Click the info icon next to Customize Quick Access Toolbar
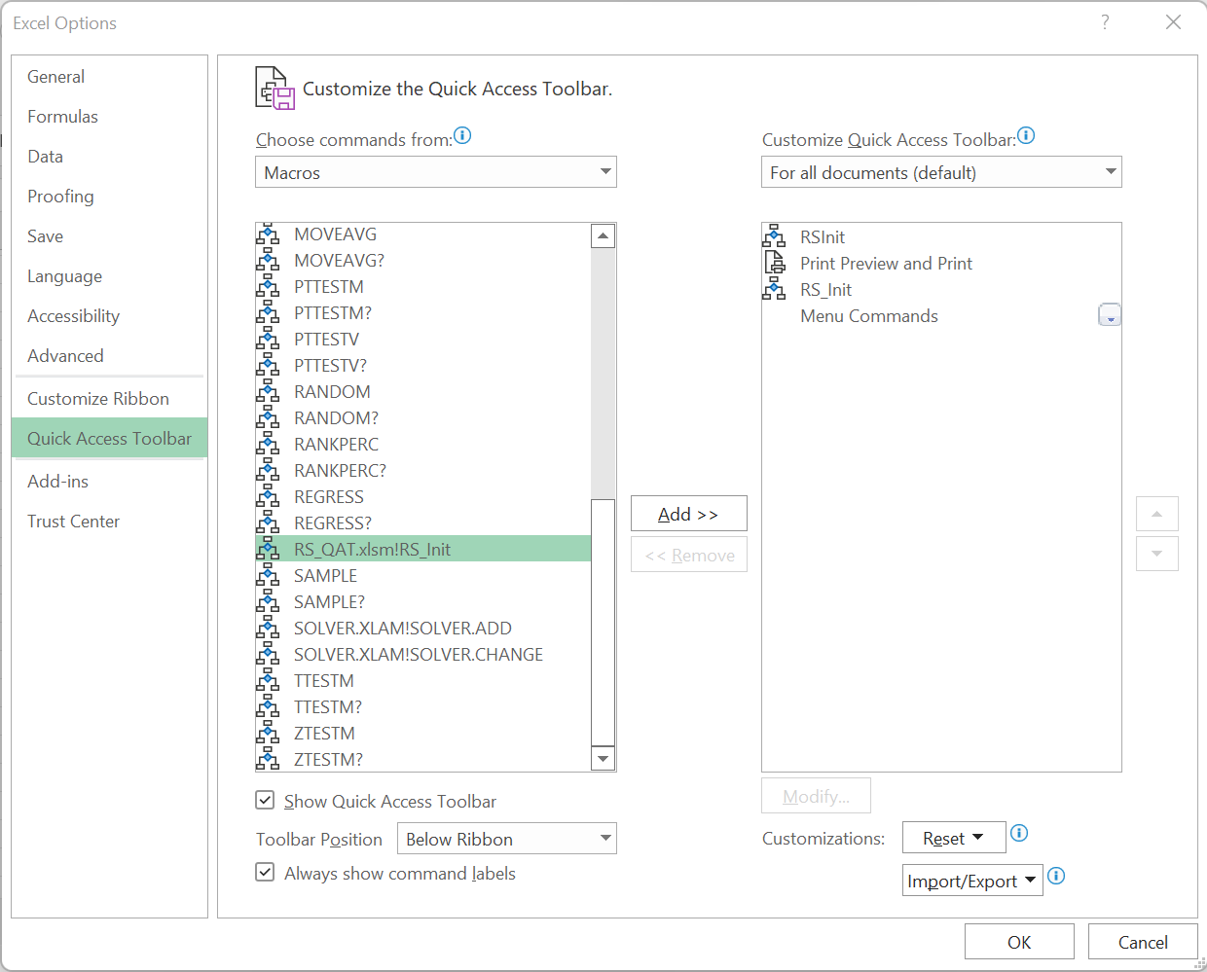Image resolution: width=1207 pixels, height=972 pixels. [x=1026, y=135]
